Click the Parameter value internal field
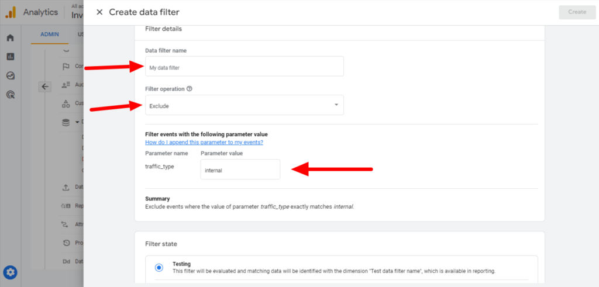This screenshot has height=287, width=599. 240,170
